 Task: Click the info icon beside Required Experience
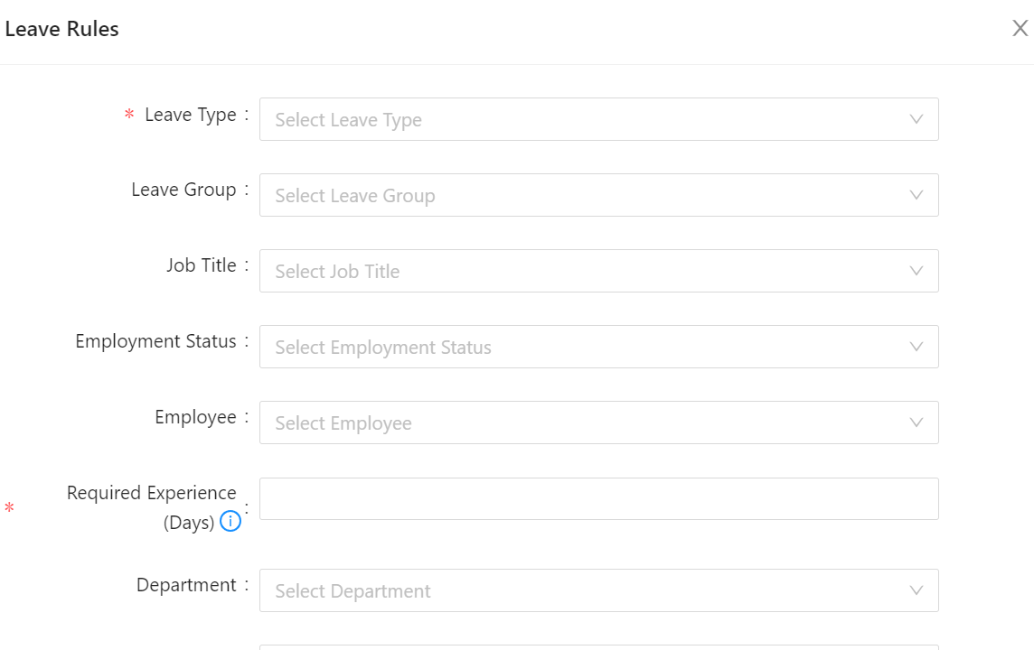pyautogui.click(x=230, y=522)
